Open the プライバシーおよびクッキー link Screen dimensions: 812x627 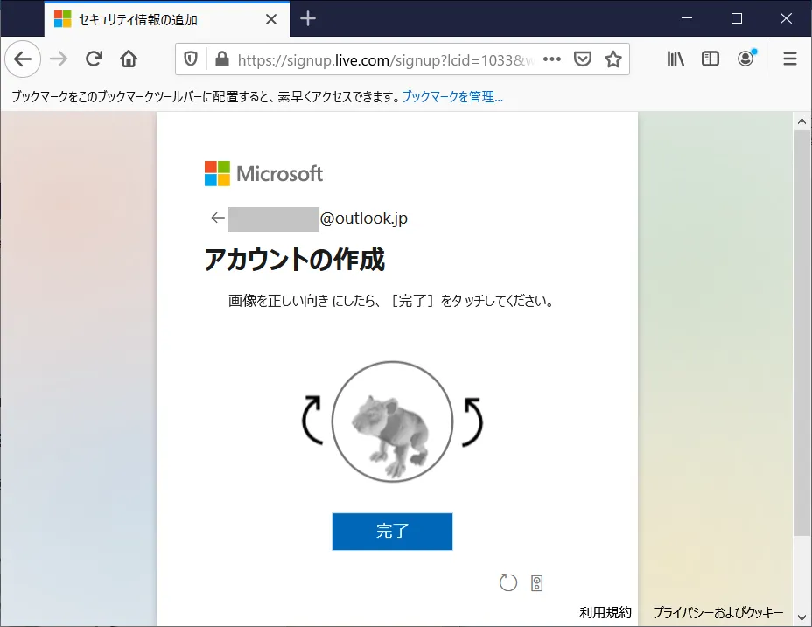click(x=717, y=612)
